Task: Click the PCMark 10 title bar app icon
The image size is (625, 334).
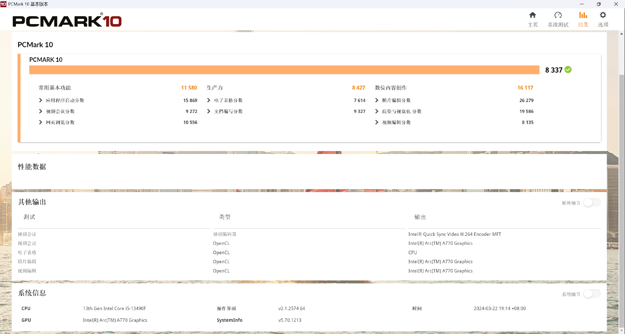Action: click(x=4, y=4)
